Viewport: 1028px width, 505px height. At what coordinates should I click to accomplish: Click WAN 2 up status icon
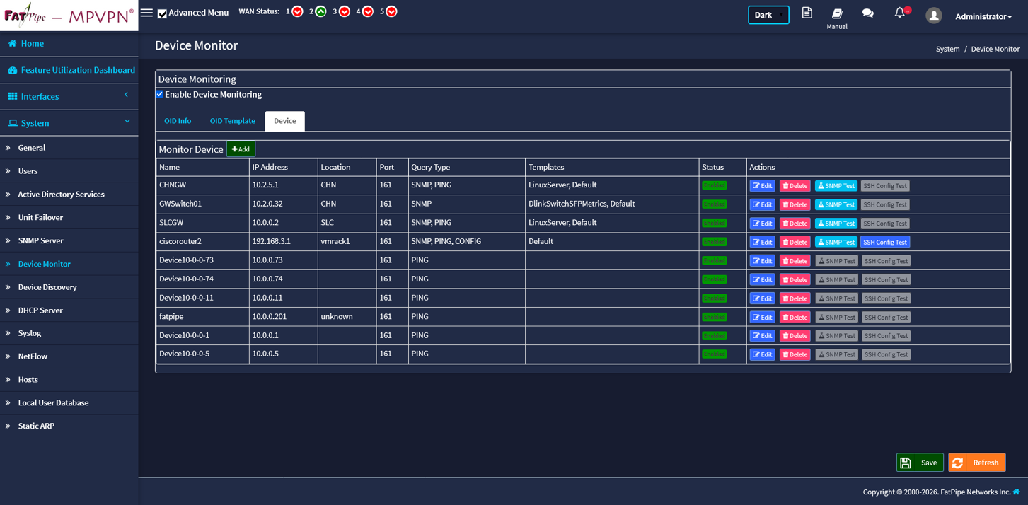coord(320,11)
